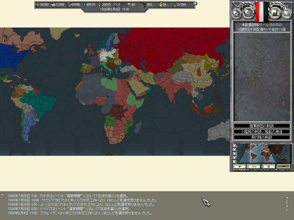Viewport: 294px width, 220px height.
Task: Collapse the message log with small arrow
Action: tap(2, 194)
